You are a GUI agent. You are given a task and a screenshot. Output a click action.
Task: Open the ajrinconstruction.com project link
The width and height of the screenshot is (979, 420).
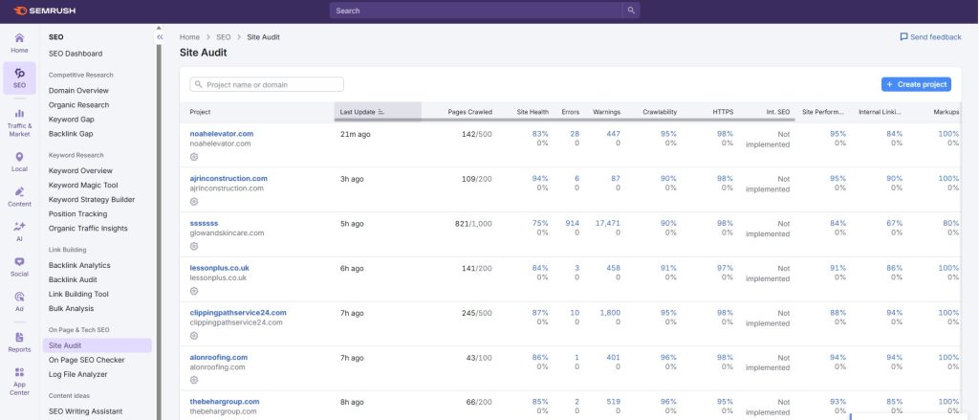[x=228, y=178]
